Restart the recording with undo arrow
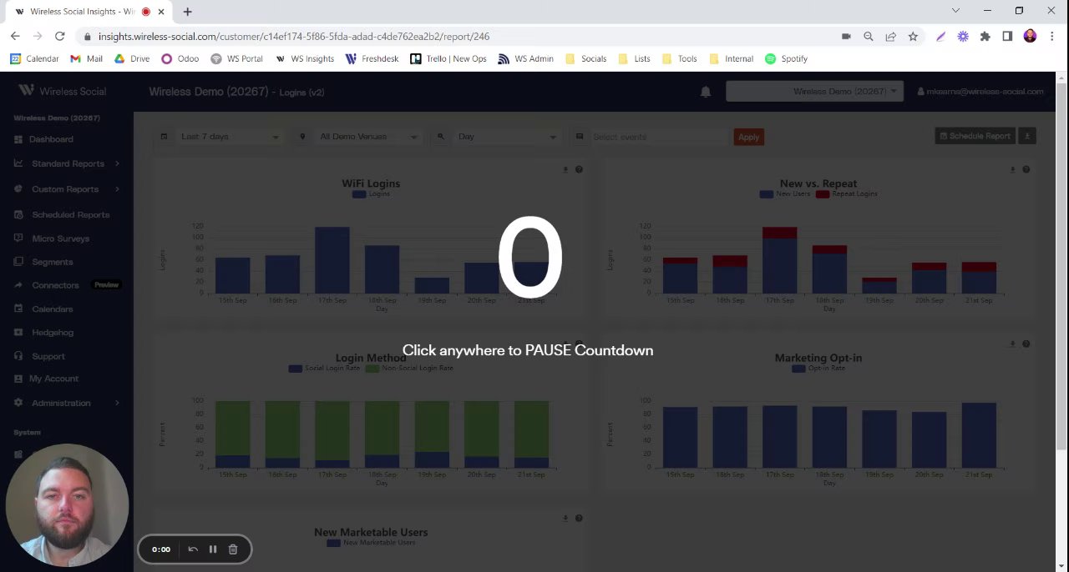This screenshot has width=1069, height=572. point(193,549)
